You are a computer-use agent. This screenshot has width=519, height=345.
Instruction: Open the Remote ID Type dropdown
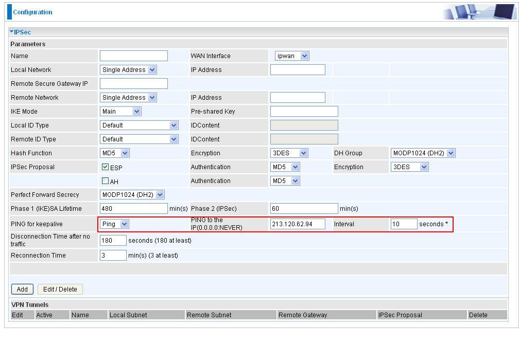[139, 139]
